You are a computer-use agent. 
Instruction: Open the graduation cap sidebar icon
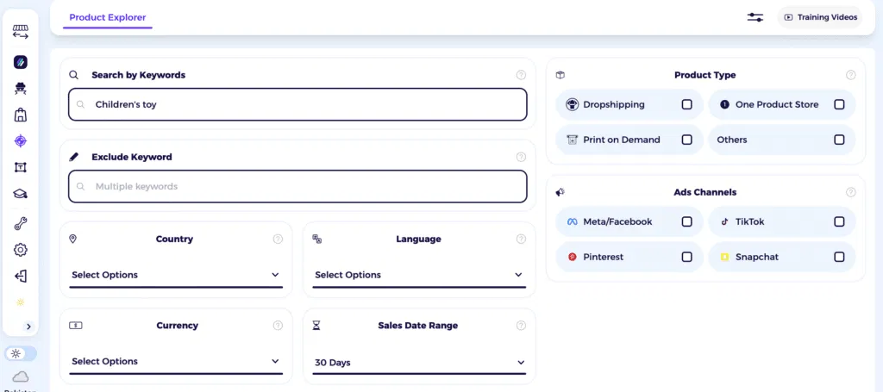click(x=21, y=194)
